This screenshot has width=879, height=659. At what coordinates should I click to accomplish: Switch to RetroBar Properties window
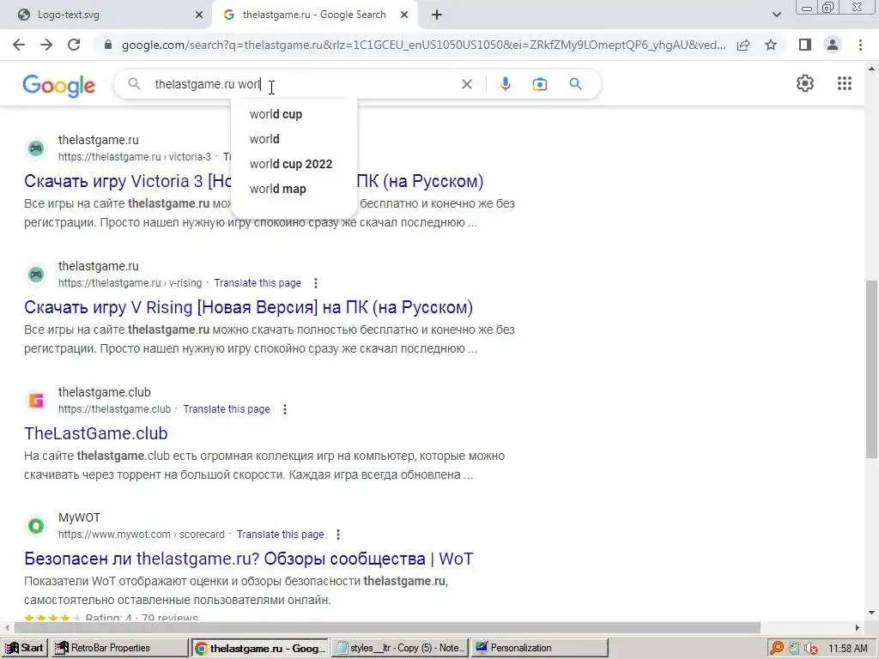[x=120, y=648]
